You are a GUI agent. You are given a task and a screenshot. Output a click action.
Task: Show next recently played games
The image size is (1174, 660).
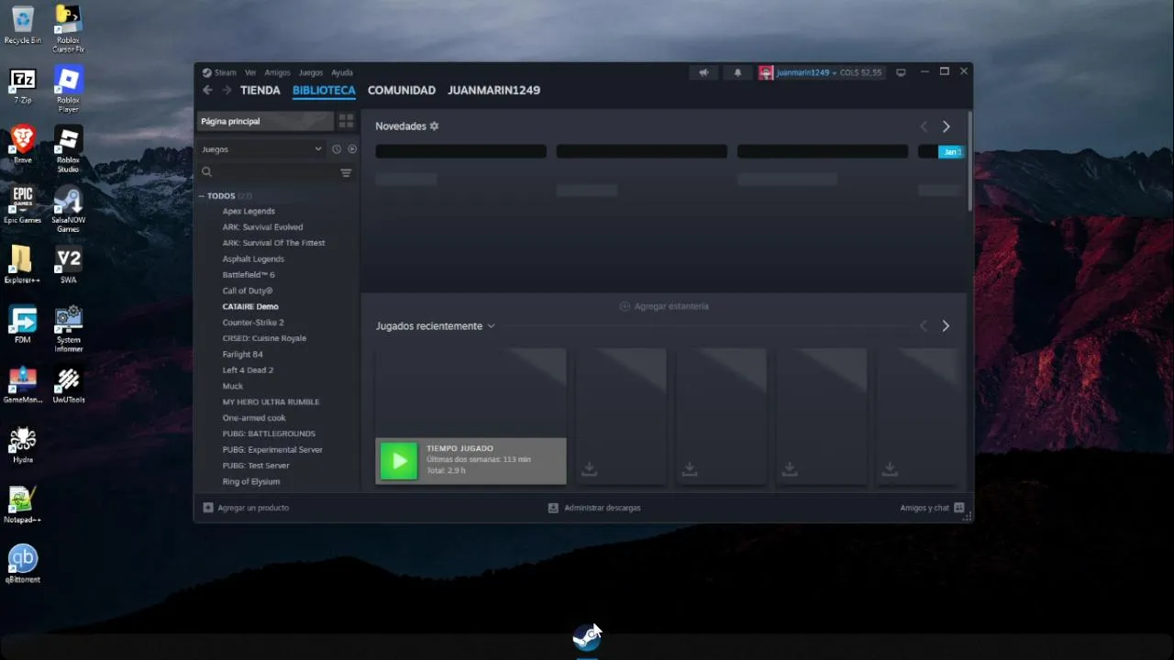click(946, 326)
